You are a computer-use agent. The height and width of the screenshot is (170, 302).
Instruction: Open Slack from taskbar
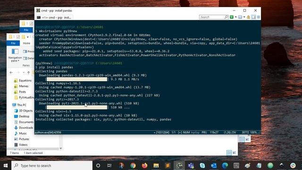coord(293,166)
